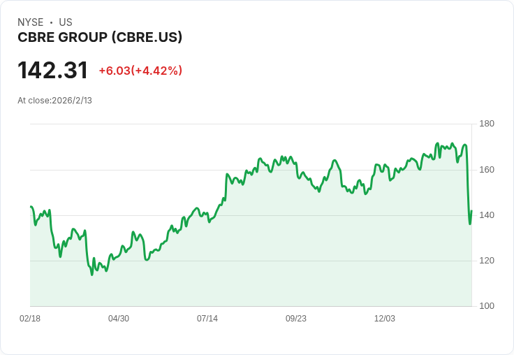Select the 160 y-axis label
The width and height of the screenshot is (514, 355).
487,169
